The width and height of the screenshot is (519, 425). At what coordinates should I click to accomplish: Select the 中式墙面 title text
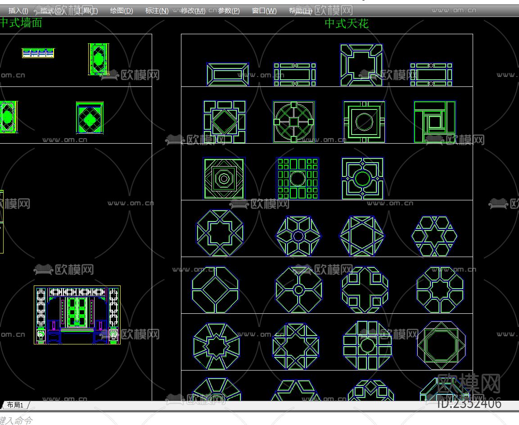click(21, 23)
